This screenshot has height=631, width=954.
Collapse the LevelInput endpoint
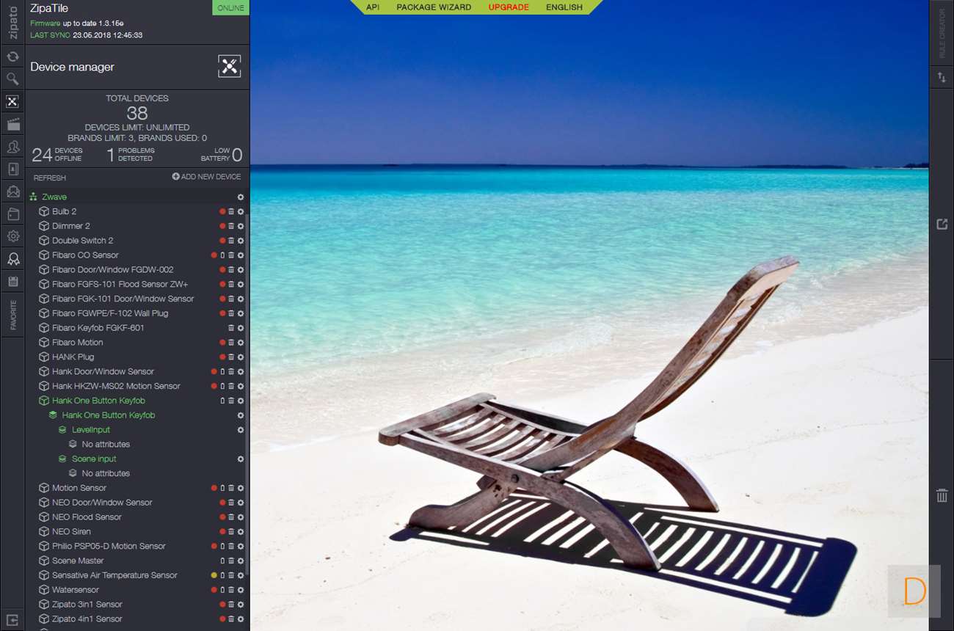(x=63, y=430)
